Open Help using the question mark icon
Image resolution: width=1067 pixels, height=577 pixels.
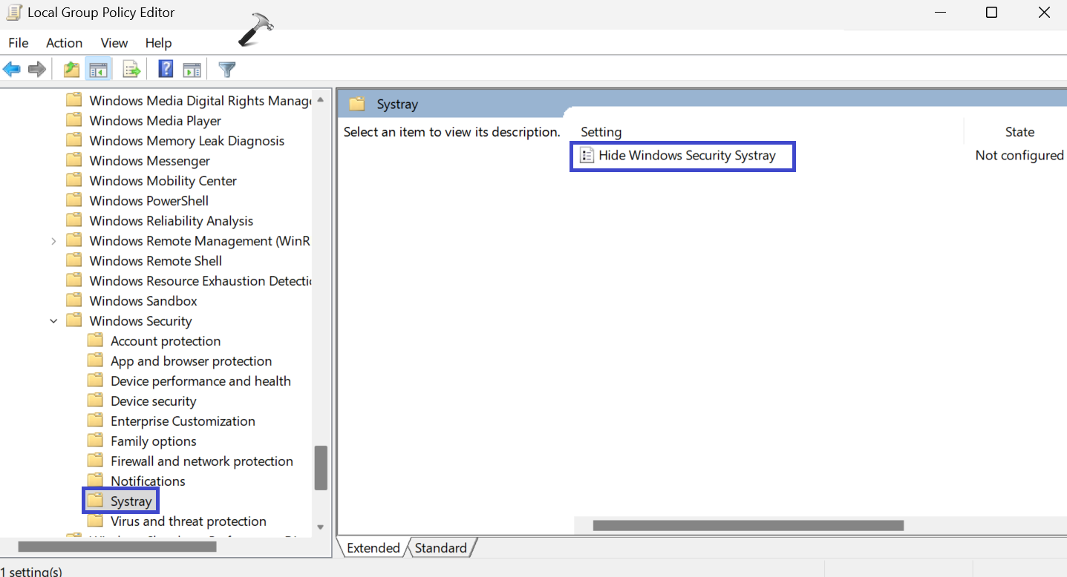click(x=166, y=70)
